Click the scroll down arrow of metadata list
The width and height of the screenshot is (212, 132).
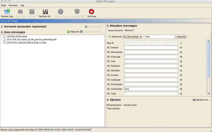(208, 93)
